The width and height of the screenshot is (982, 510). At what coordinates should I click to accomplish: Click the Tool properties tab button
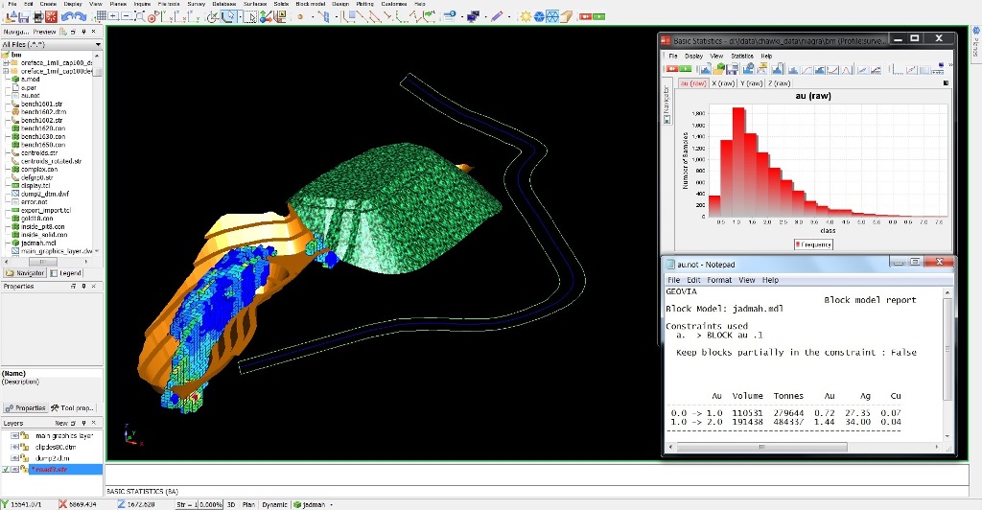pos(74,407)
